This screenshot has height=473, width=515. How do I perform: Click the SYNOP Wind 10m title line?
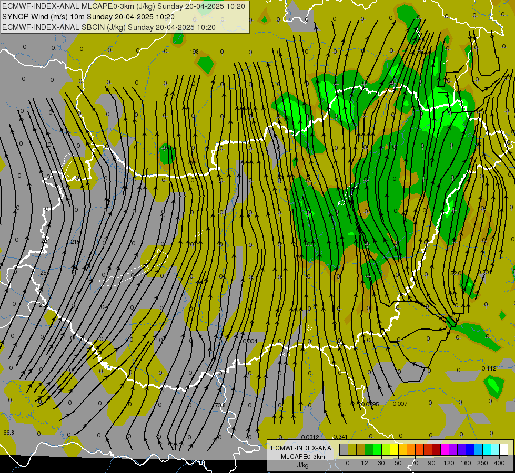pyautogui.click(x=88, y=17)
